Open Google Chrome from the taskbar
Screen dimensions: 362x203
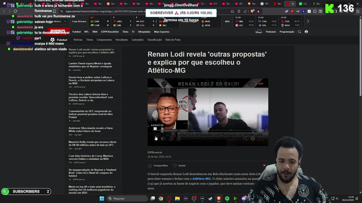(161, 198)
